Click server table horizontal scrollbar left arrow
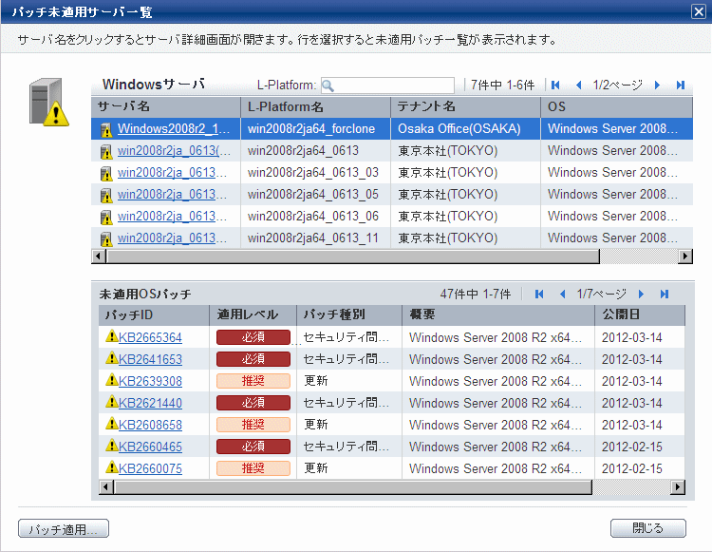Viewport: 712px width, 552px height. (x=99, y=257)
